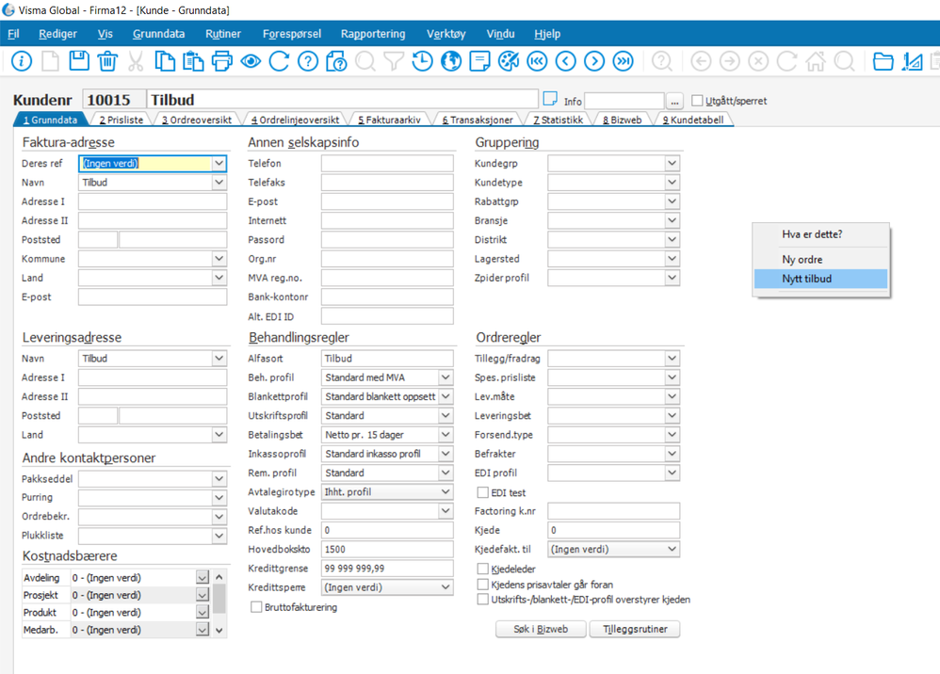Click the eye preview icon
The width and height of the screenshot is (940, 674).
[251, 62]
